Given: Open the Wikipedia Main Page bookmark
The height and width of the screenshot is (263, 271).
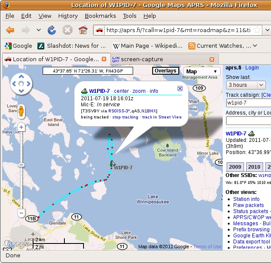Looking at the screenshot, I should [147, 46].
